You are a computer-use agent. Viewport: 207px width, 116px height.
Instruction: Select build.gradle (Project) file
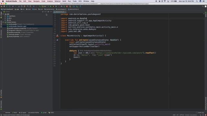tap(20, 24)
